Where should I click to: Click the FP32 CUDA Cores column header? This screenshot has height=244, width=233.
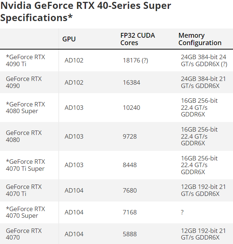(138, 39)
